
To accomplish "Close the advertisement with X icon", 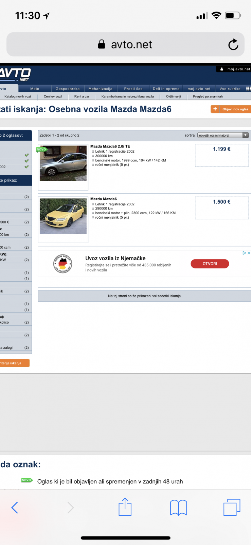I will point(249,253).
